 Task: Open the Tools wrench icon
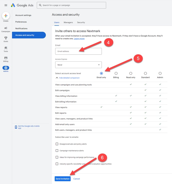tap(6, 48)
